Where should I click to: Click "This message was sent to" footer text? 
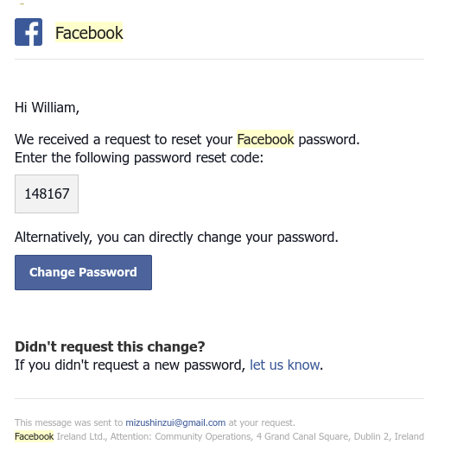click(x=68, y=422)
